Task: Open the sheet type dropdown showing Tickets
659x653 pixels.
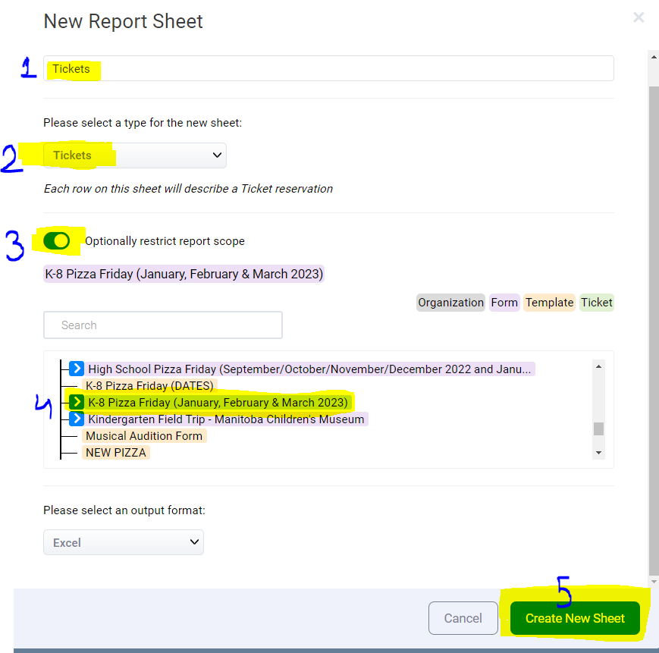Action: (x=134, y=155)
